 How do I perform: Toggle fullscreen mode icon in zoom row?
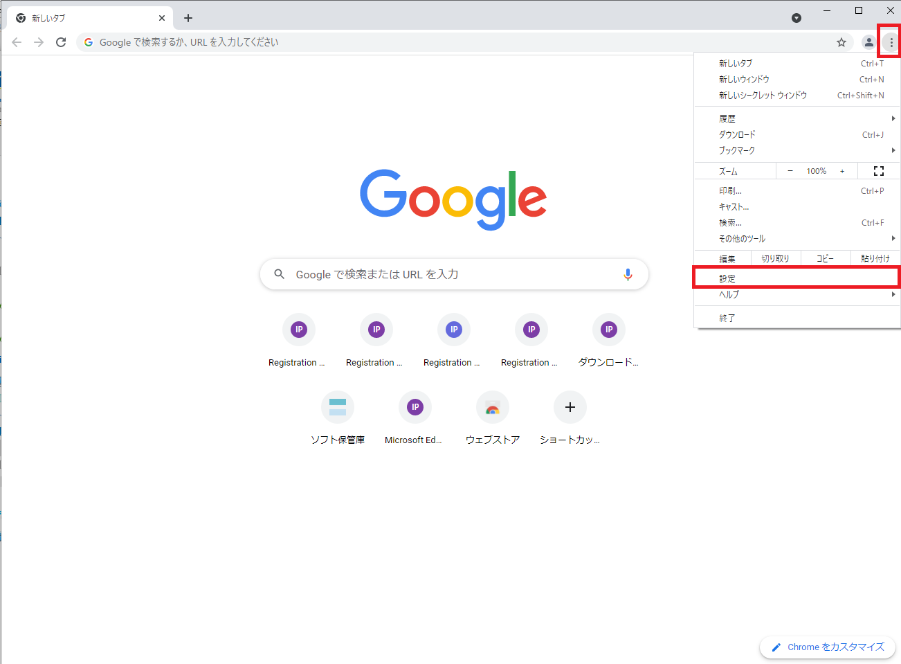879,171
